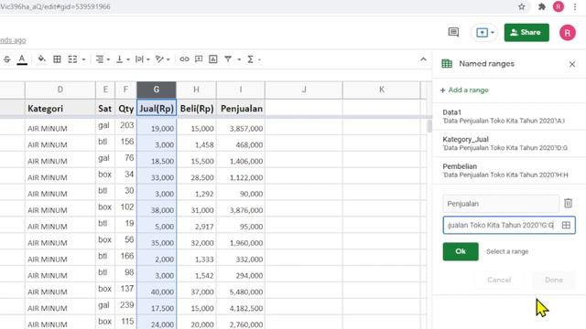Hide the menus with collapse arrow
586x329 pixels.
(423, 59)
